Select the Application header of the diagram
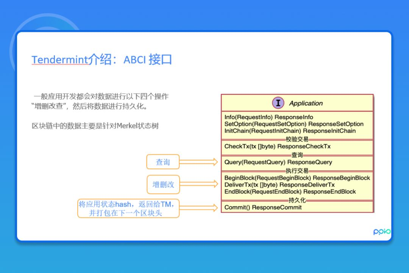Viewport: 409px width, 273px height. coord(306,103)
